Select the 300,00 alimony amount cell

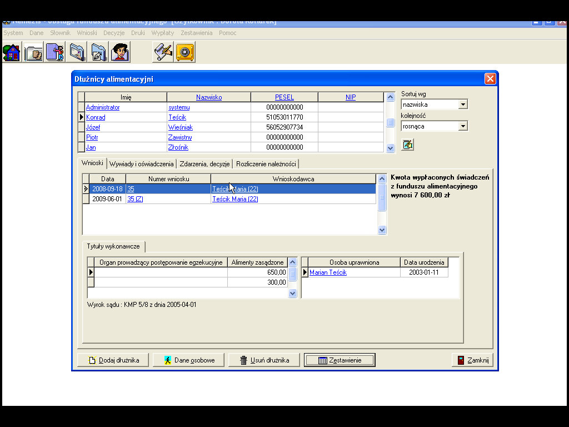258,282
